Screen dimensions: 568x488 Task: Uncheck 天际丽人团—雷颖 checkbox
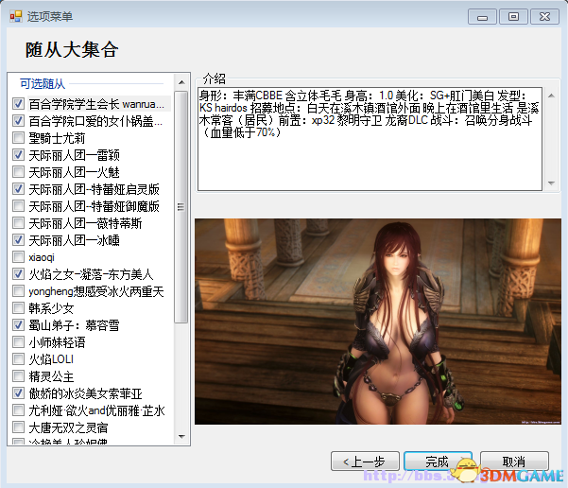coord(18,155)
